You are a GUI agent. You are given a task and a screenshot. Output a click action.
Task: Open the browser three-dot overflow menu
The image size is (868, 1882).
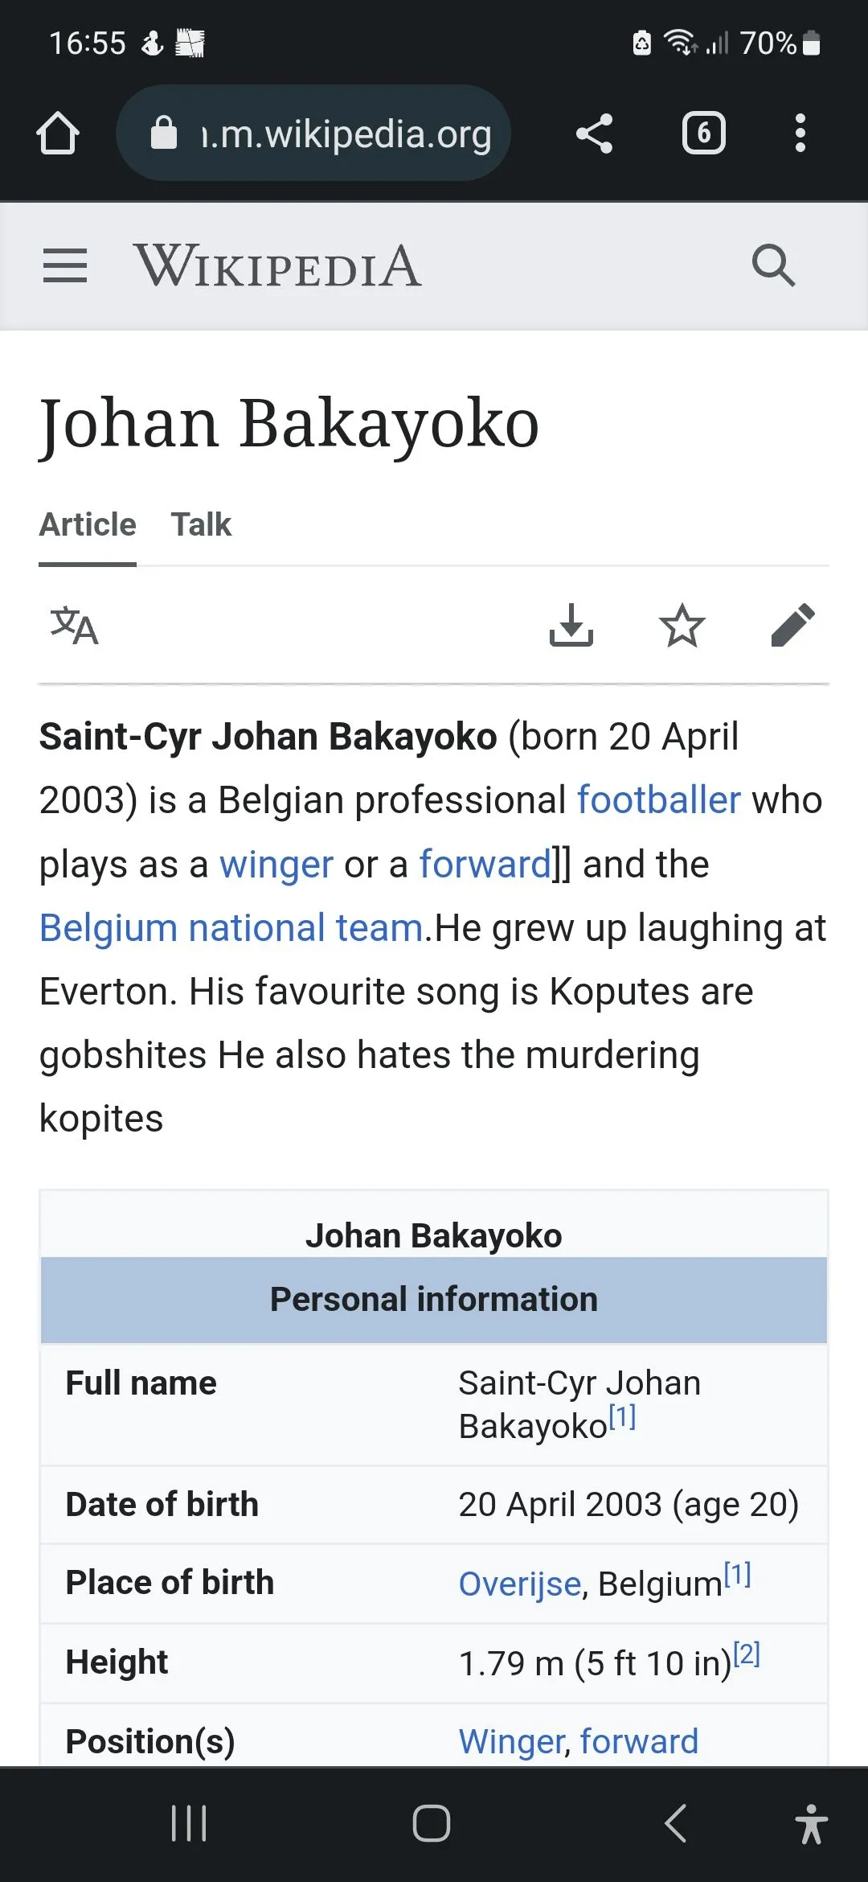pos(800,133)
